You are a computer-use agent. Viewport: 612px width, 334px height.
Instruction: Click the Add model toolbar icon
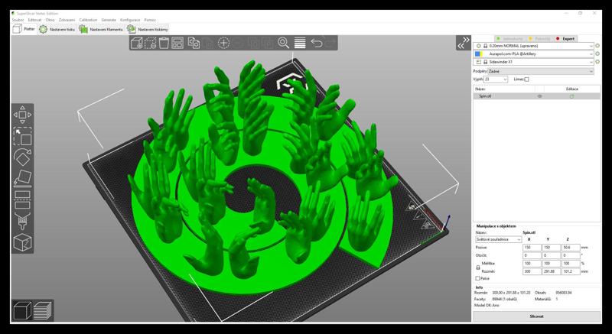137,43
